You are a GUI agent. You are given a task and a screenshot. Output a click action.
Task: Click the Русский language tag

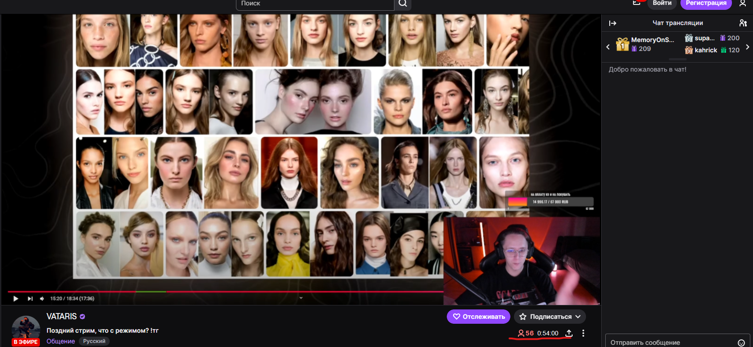tap(94, 341)
